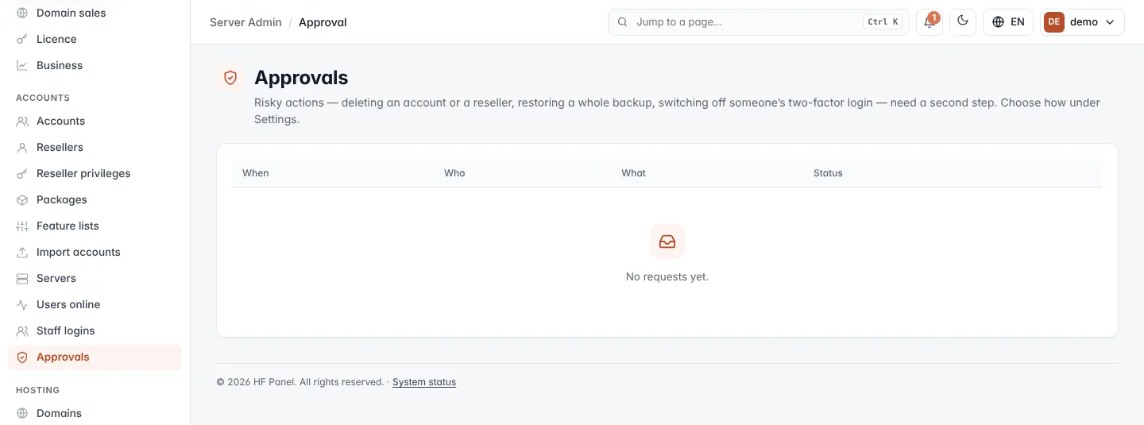Click the shield icon next to Approvals heading
Screen dimensions: 1144x425
tap(230, 78)
